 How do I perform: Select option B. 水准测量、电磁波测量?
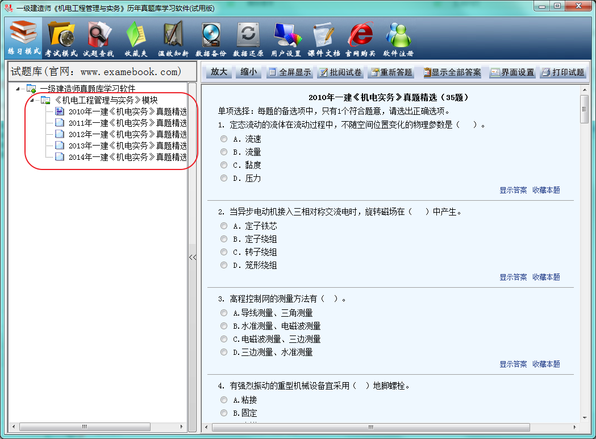(x=224, y=326)
